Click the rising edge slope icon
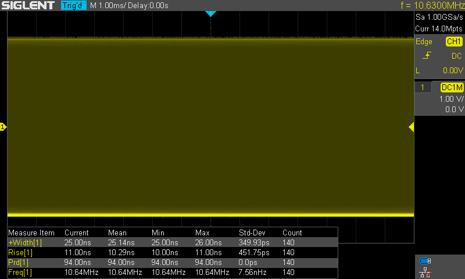Image resolution: width=465 pixels, height=279 pixels. coord(427,55)
